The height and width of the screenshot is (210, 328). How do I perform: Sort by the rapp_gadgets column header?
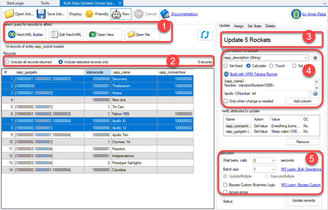point(49,72)
